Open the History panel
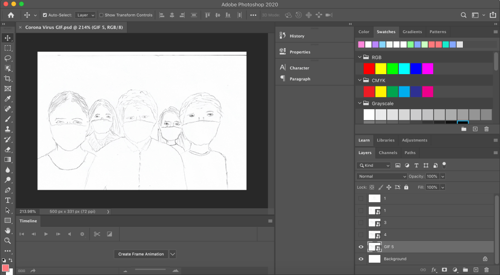 296,36
